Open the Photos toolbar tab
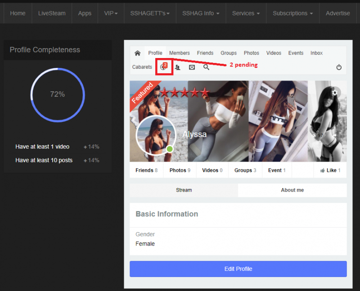 [252, 53]
